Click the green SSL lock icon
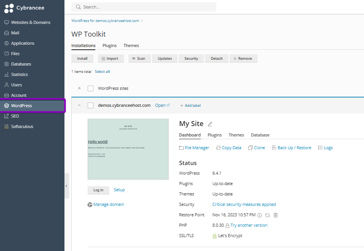This screenshot has height=251, width=364. (x=215, y=236)
